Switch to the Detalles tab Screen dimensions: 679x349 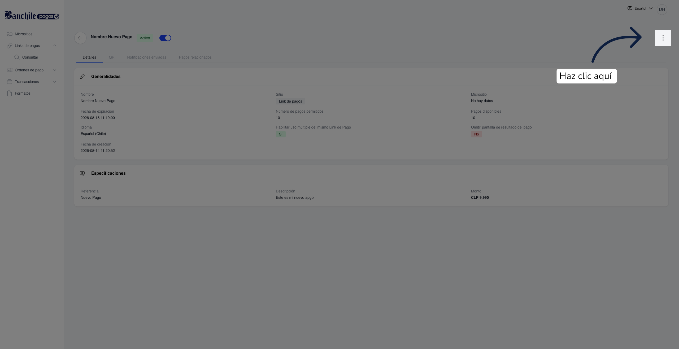[x=89, y=57]
